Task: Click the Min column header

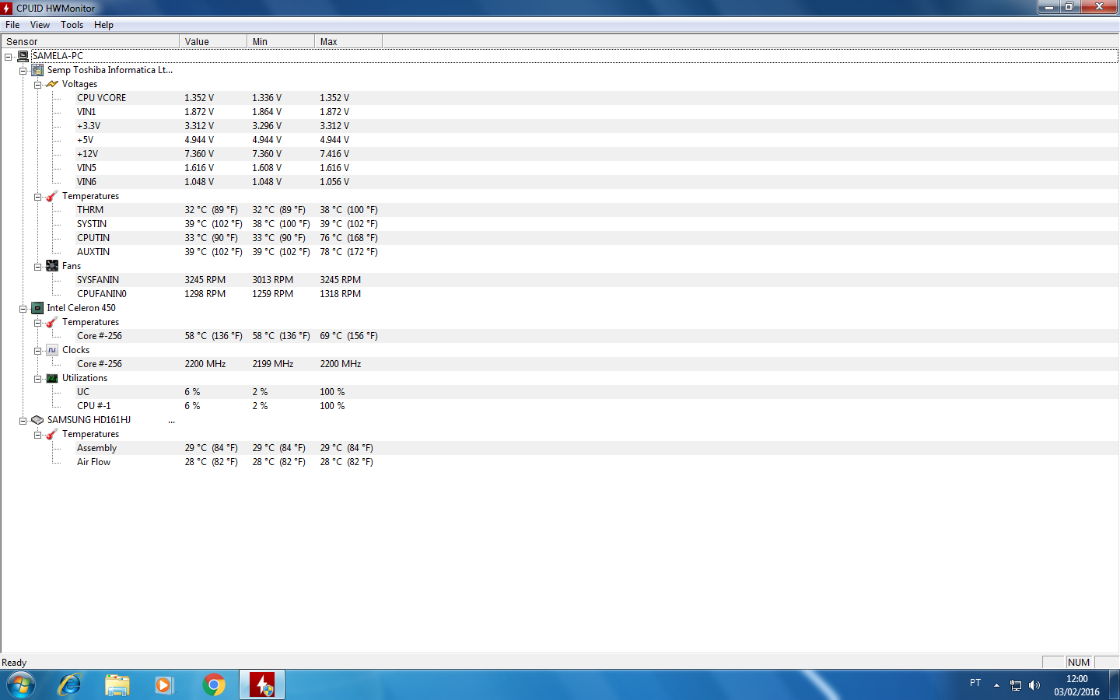Action: (x=281, y=41)
